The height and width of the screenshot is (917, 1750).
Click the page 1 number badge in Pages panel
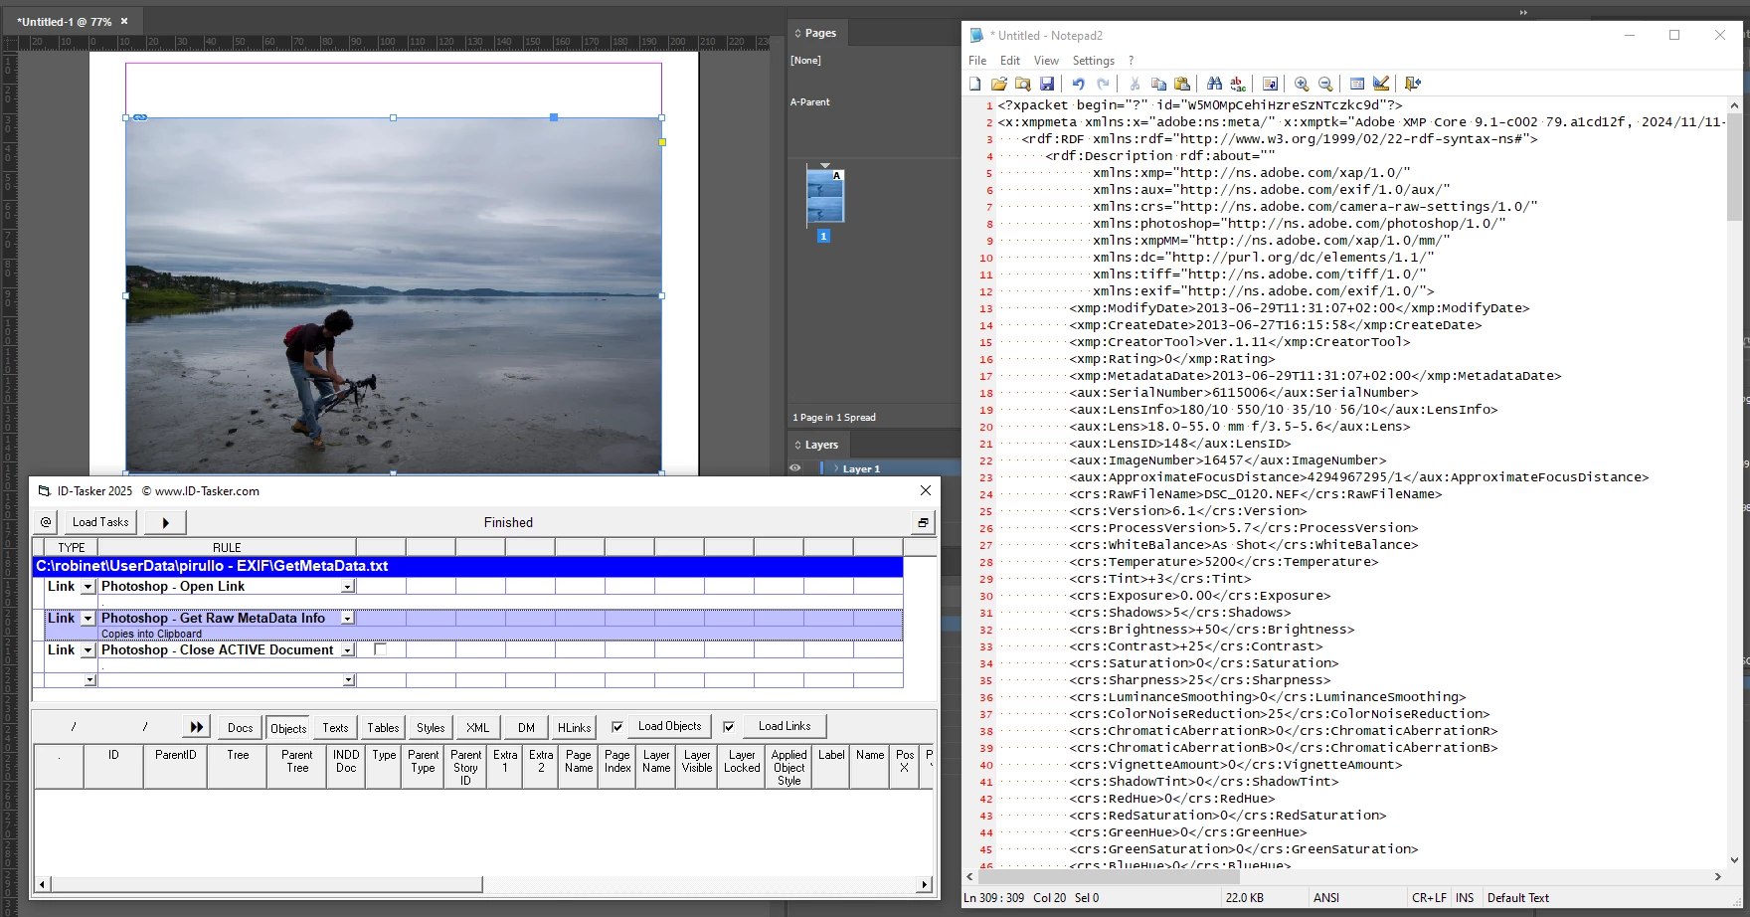point(823,236)
